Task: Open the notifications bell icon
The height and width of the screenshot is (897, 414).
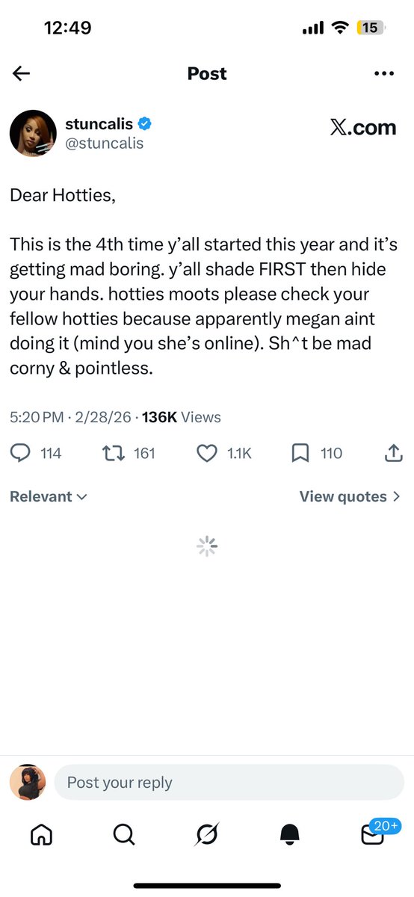Action: point(290,833)
